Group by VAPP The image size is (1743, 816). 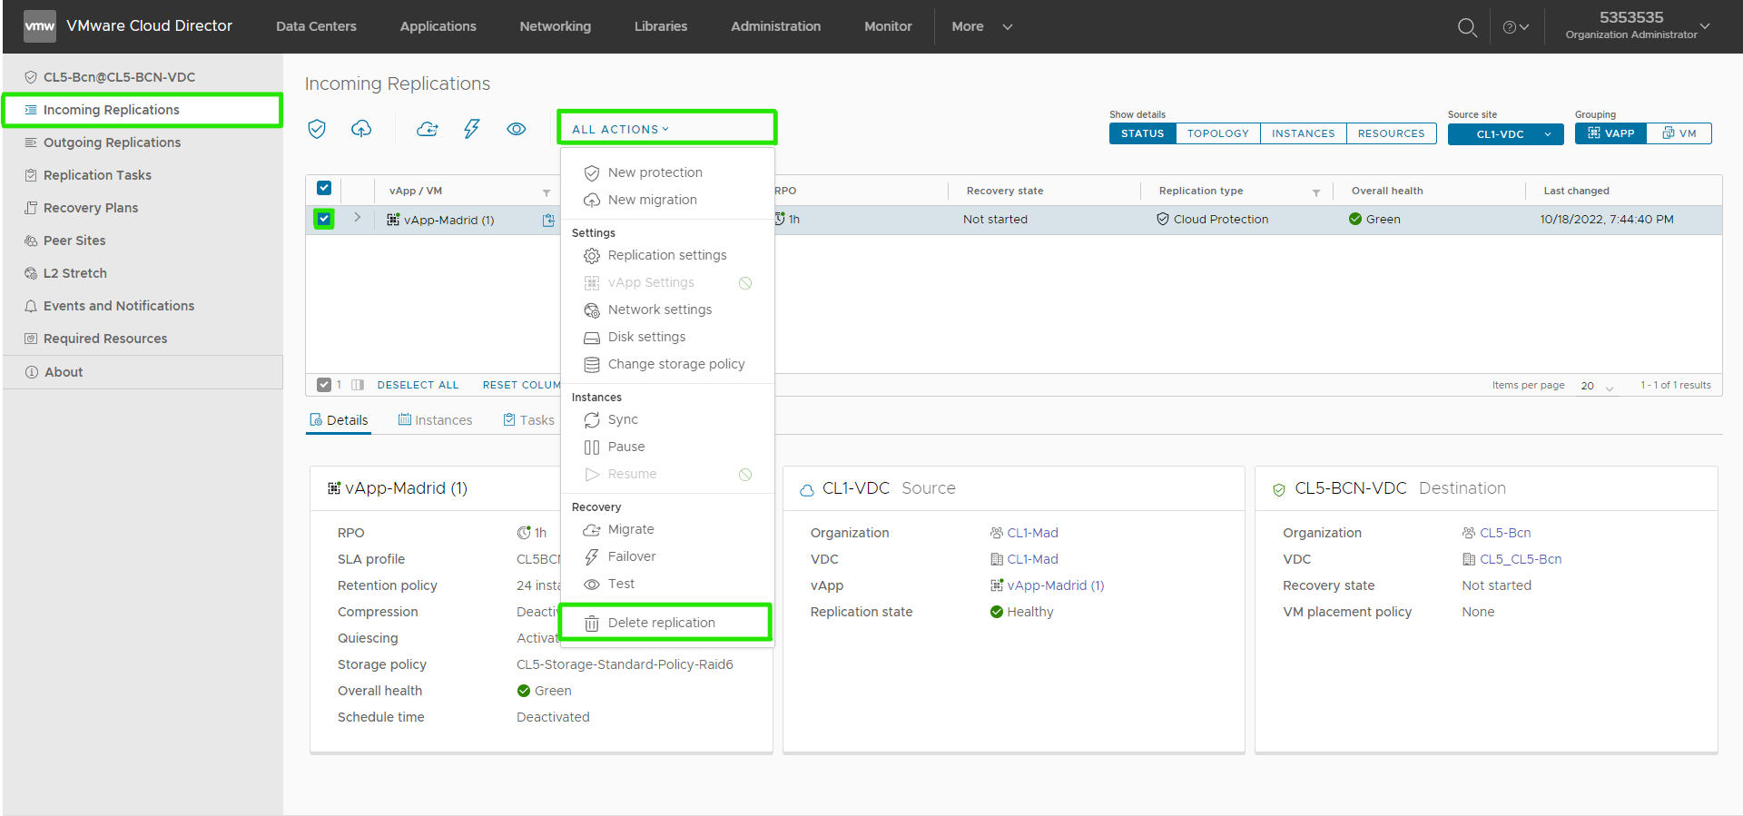click(1610, 133)
